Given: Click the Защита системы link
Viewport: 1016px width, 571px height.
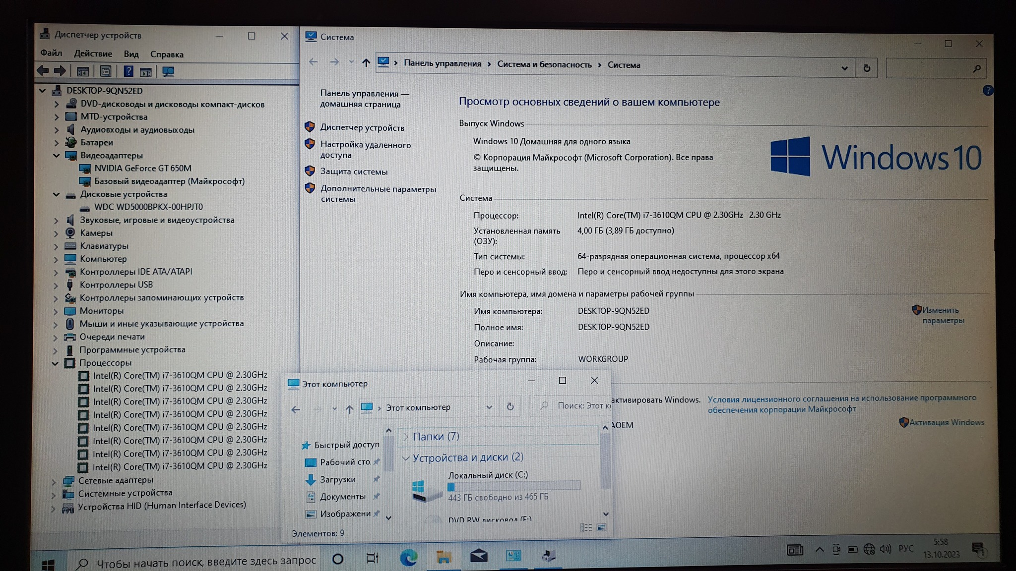Looking at the screenshot, I should click(x=354, y=171).
